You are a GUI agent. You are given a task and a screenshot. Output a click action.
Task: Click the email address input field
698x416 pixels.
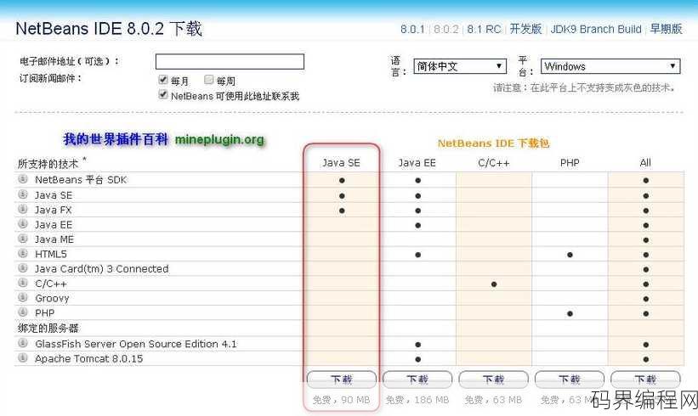[230, 62]
